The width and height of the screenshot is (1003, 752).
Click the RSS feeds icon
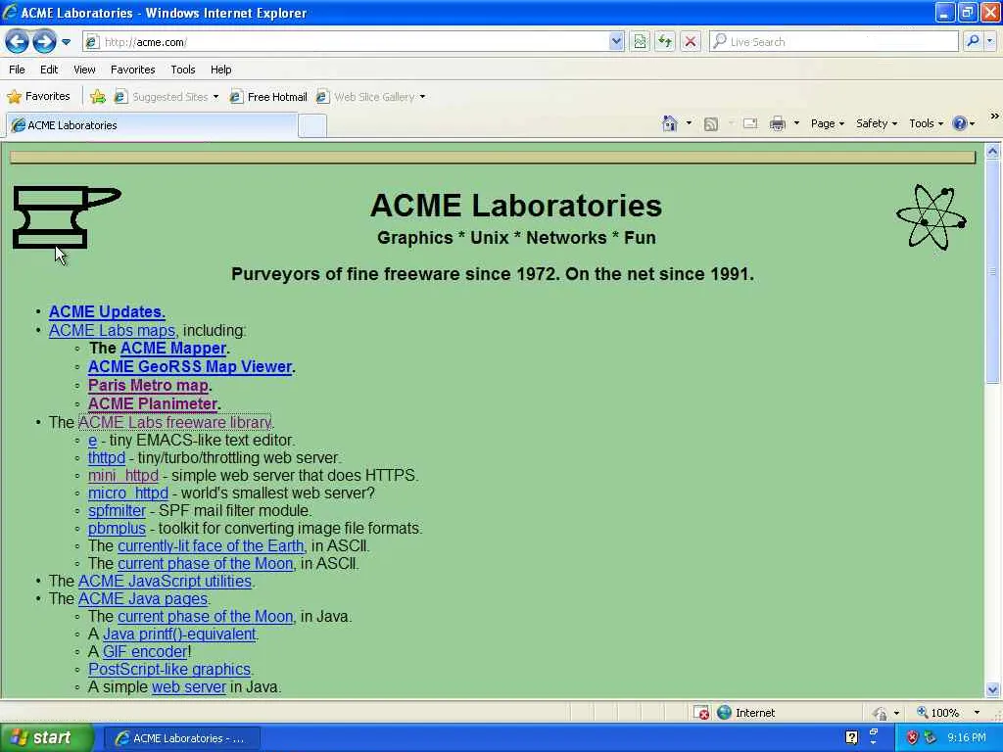[711, 124]
